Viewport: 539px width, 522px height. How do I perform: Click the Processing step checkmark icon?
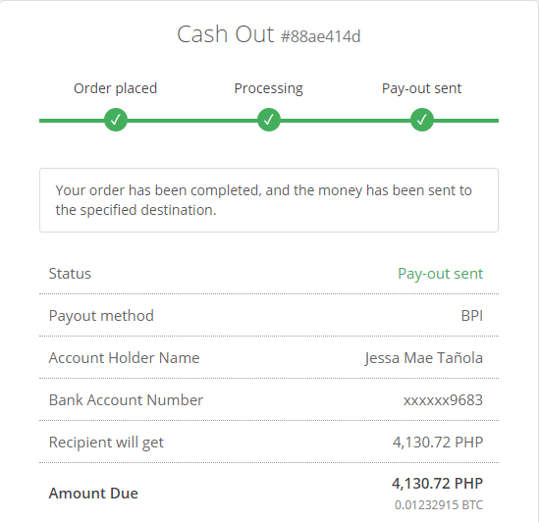click(x=269, y=120)
